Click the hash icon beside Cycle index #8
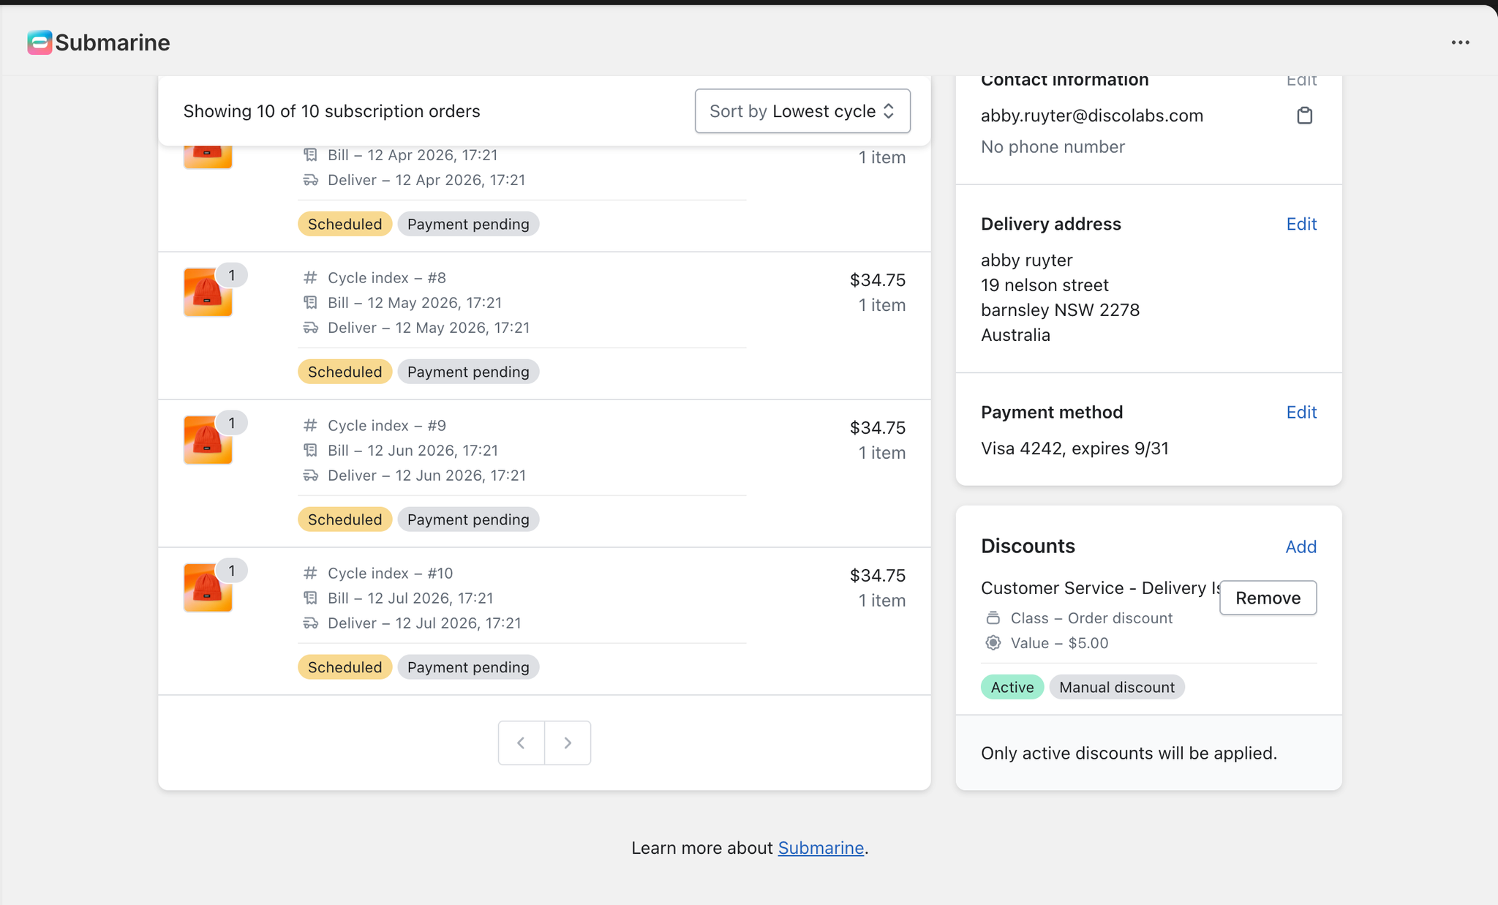The image size is (1498, 905). (x=310, y=278)
